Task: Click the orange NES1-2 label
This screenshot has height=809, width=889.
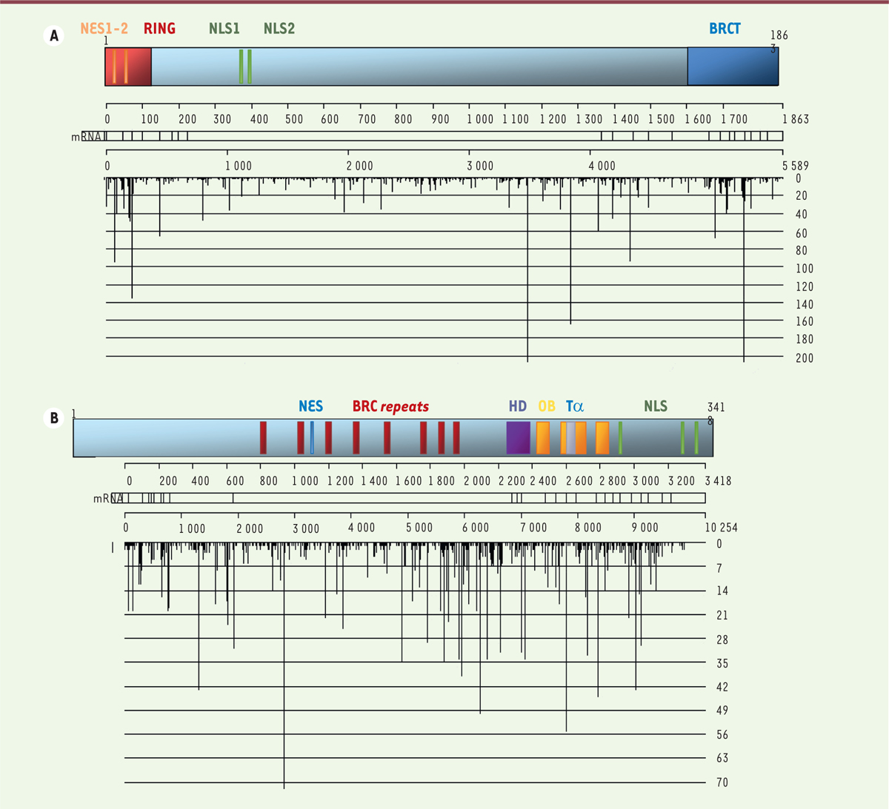Action: click(x=104, y=29)
